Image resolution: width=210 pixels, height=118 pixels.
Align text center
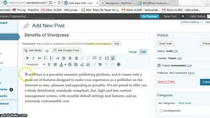[70, 58]
